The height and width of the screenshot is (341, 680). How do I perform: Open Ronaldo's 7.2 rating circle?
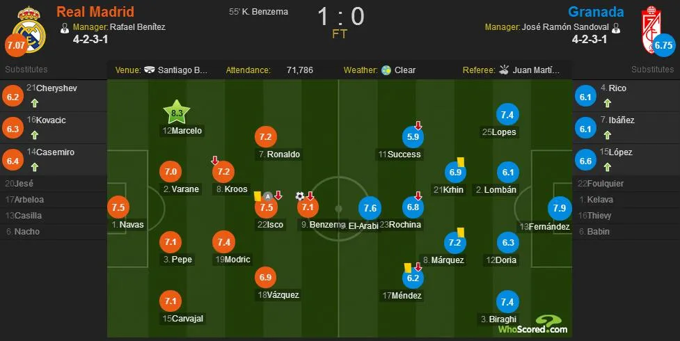[x=266, y=137]
